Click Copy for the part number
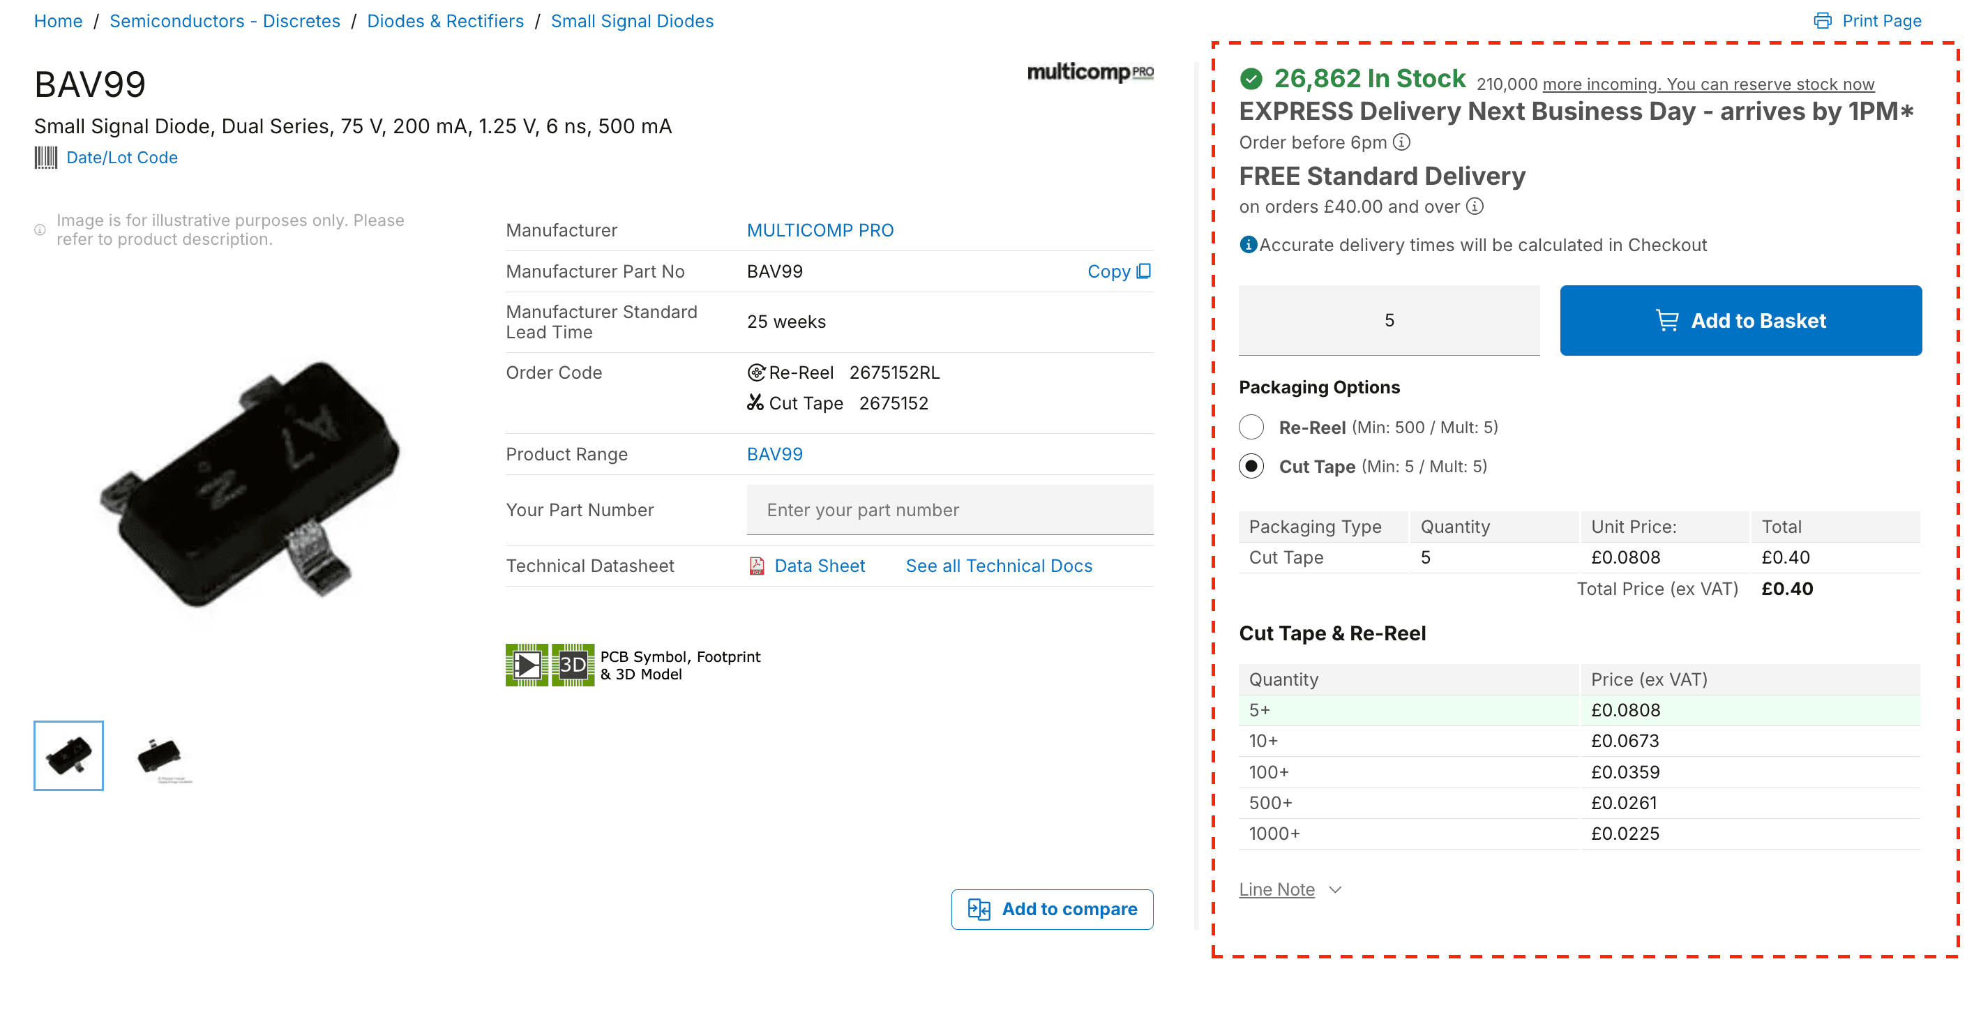Screen dimensions: 1974x1017 [x=1109, y=271]
